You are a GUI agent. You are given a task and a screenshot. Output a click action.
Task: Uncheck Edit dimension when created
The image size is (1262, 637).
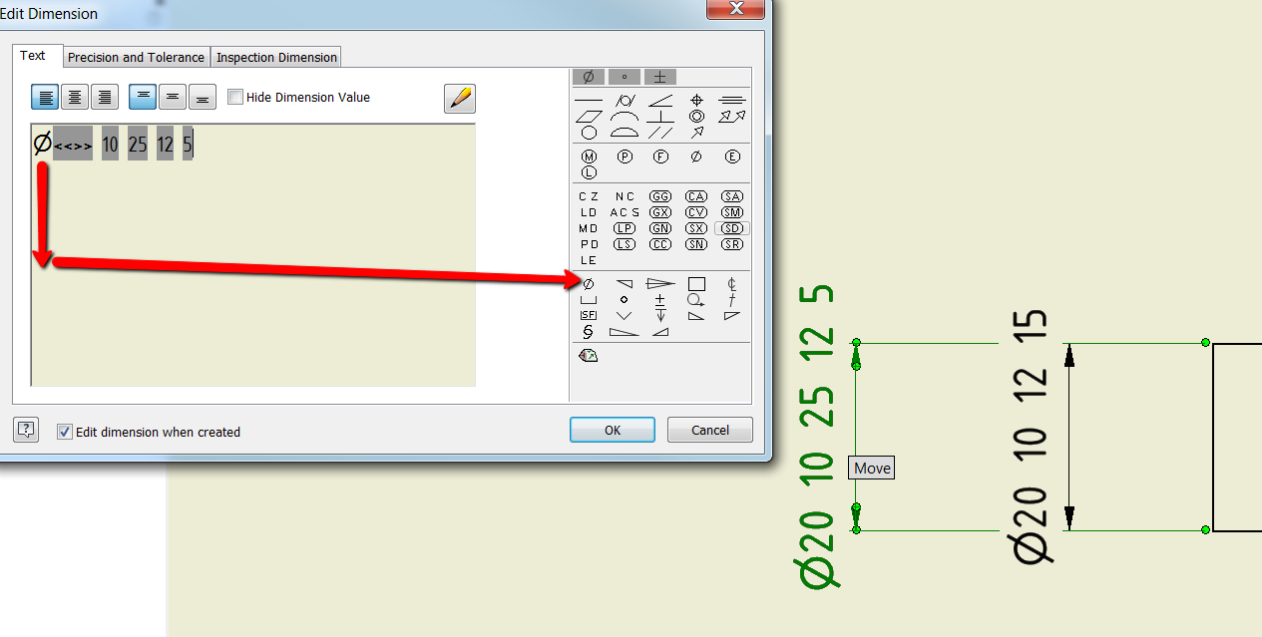(65, 432)
